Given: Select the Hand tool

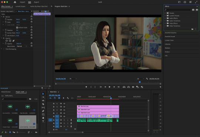Looking at the screenshot, I should click(x=43, y=118).
